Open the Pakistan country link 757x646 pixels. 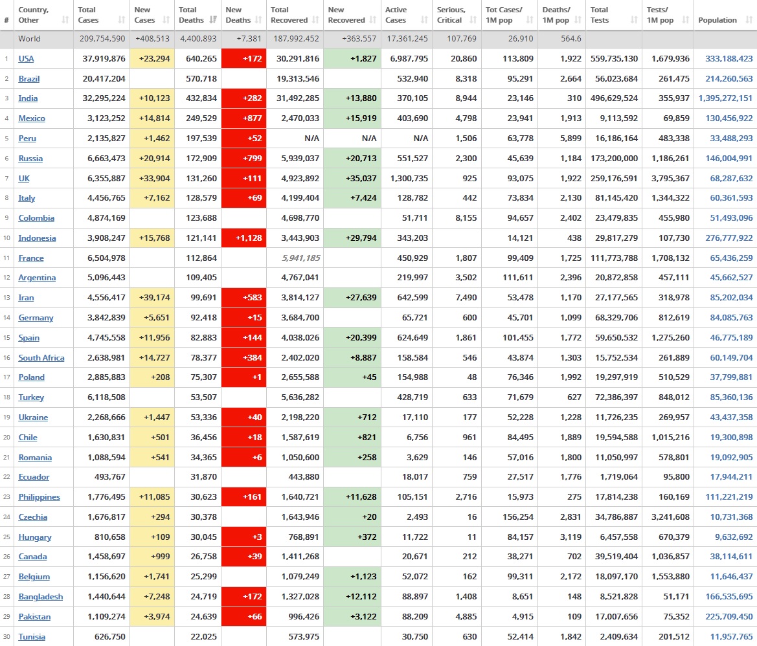tap(34, 617)
